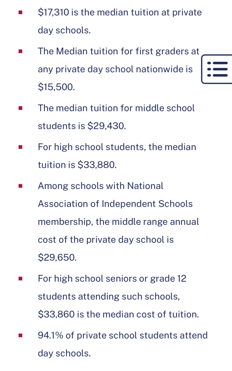Viewport: 232px width, 371px height.
Task: Click the line "membership, the middle range annual"
Action: pyautogui.click(x=118, y=222)
